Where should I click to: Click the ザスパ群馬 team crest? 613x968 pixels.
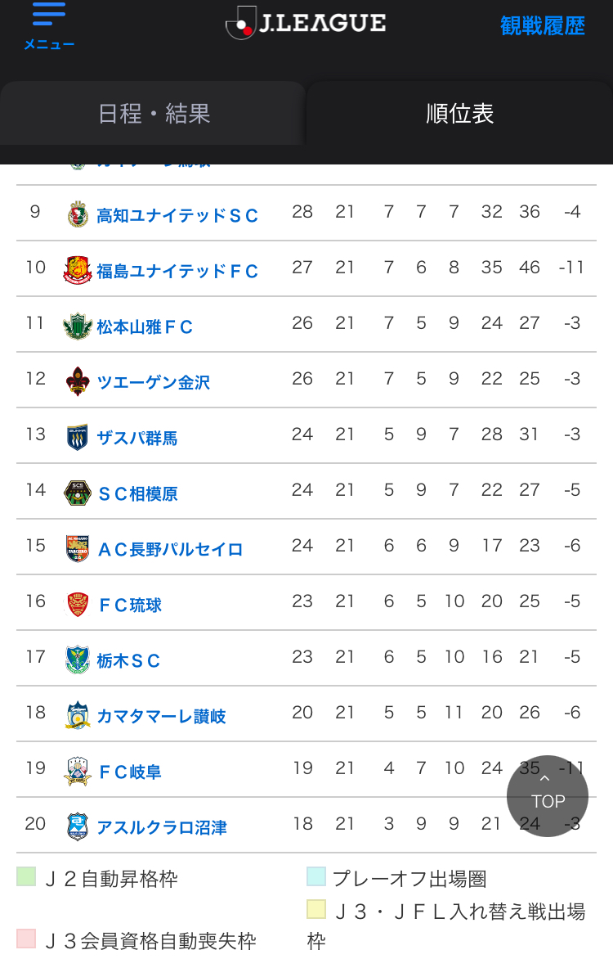[78, 437]
